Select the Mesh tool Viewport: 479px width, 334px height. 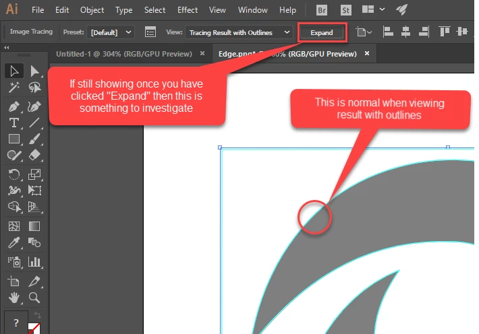coord(14,226)
